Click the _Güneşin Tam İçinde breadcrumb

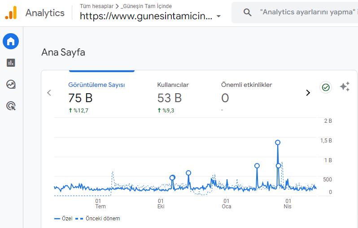pos(146,6)
